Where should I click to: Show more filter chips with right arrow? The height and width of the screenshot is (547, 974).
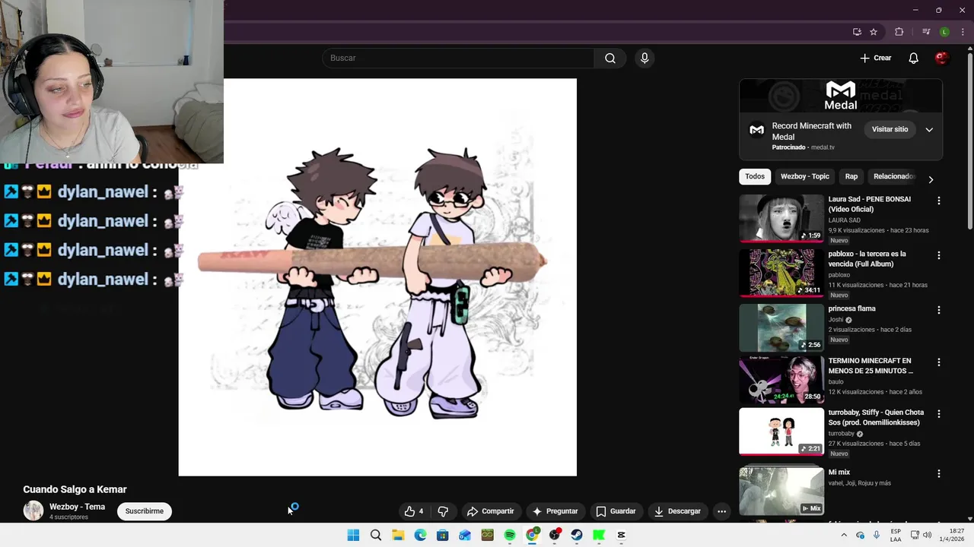930,179
